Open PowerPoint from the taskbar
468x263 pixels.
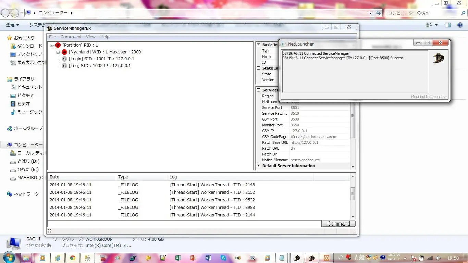point(193,258)
